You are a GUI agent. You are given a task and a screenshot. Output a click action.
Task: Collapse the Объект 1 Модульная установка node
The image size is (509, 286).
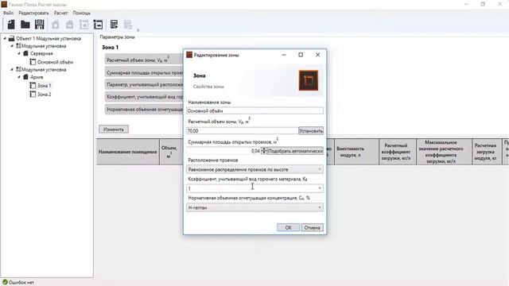[5, 38]
